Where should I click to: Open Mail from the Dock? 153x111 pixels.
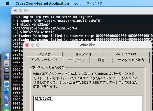point(6,105)
